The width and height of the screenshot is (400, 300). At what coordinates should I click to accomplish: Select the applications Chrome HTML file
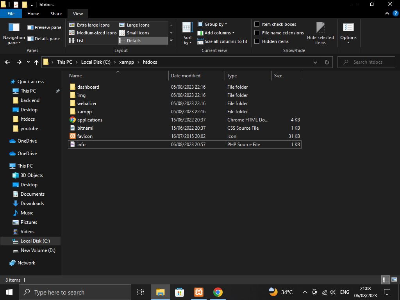click(x=185, y=120)
